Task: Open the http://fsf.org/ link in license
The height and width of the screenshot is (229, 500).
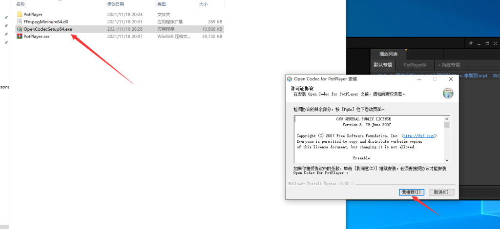Action: click(x=419, y=136)
